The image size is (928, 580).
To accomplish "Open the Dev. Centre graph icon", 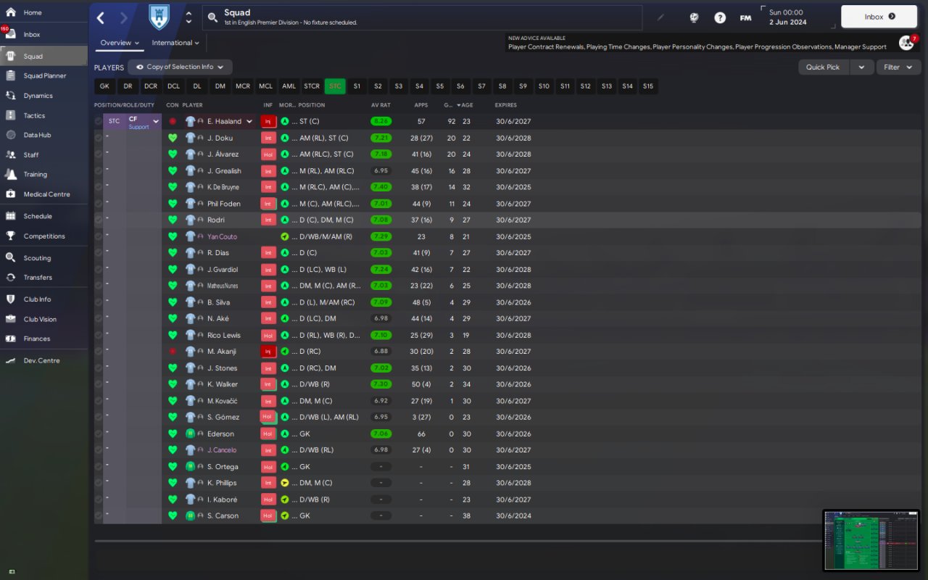I will (x=11, y=360).
